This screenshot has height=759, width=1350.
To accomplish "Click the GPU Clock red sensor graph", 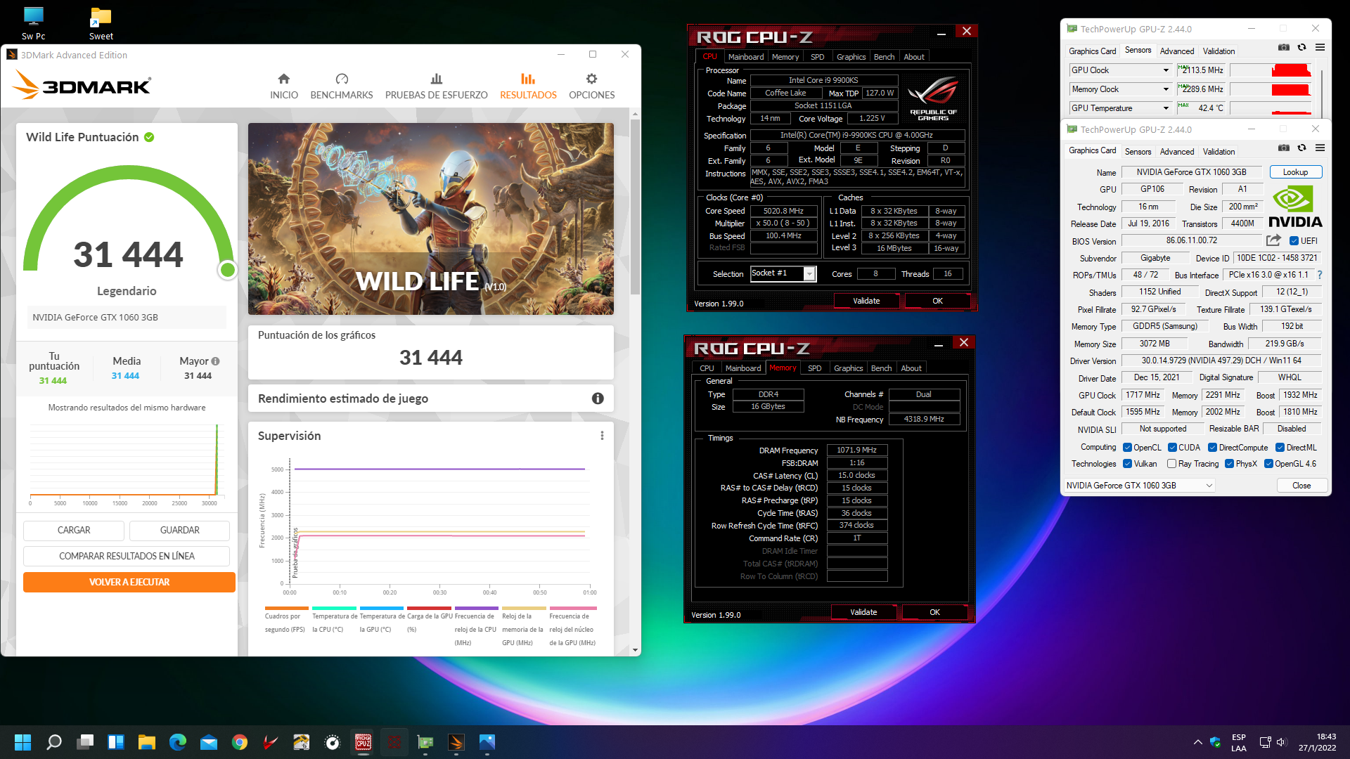I will click(x=1271, y=70).
